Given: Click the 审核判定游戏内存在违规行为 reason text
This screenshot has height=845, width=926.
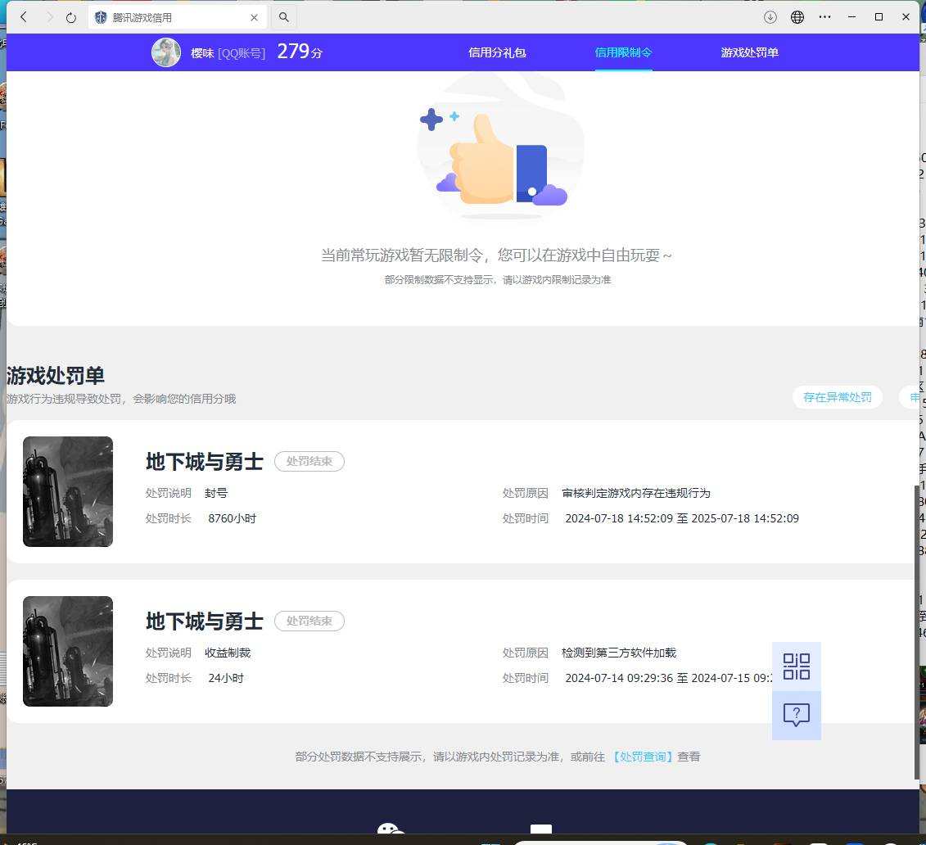Looking at the screenshot, I should (x=636, y=493).
